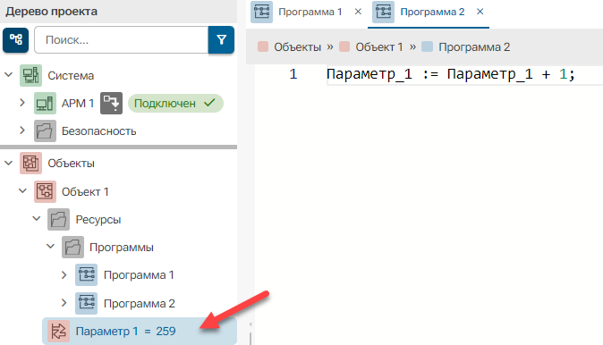Click the filter funnel button beside search
Image resolution: width=603 pixels, height=345 pixels.
point(221,39)
